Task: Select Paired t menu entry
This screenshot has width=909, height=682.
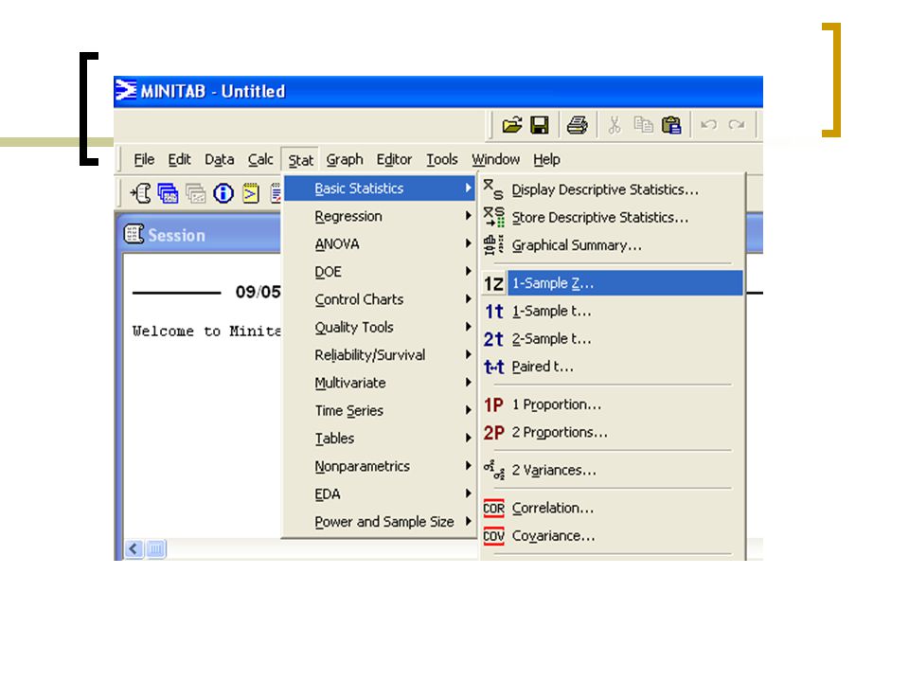Action: [x=613, y=367]
